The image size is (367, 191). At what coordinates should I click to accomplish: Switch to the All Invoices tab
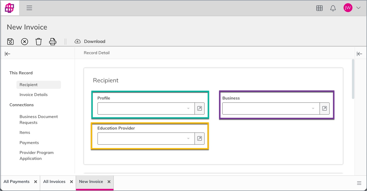54,182
